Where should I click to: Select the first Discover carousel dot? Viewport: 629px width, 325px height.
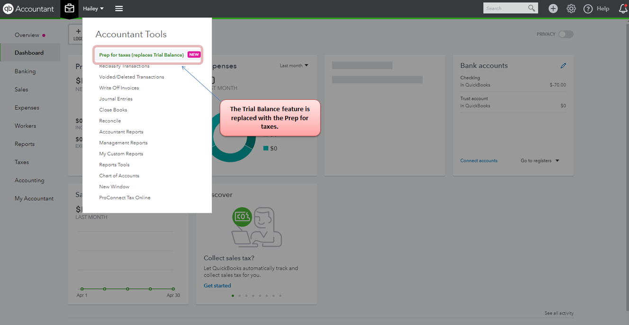(233, 296)
